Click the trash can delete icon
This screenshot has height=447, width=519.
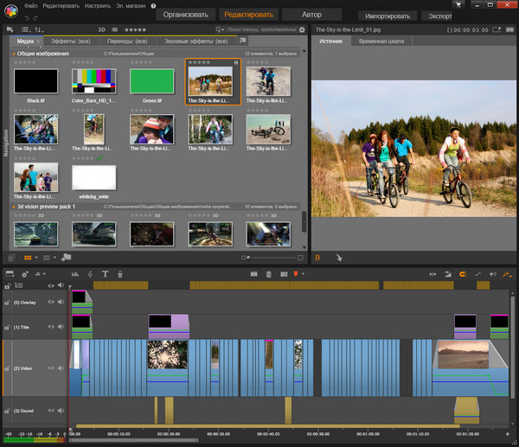pos(269,274)
